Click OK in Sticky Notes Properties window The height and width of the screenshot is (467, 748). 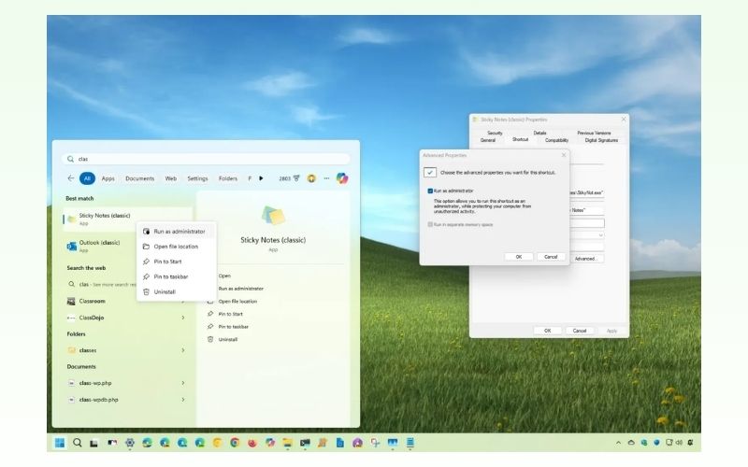548,331
